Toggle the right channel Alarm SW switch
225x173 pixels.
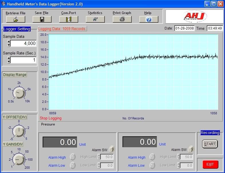coord(191,149)
